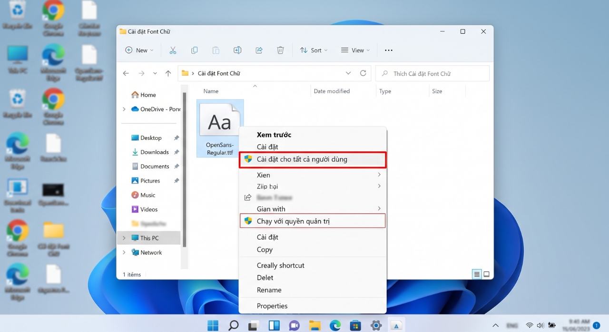Switch to details view in status bar
This screenshot has height=332, width=609.
(x=477, y=274)
